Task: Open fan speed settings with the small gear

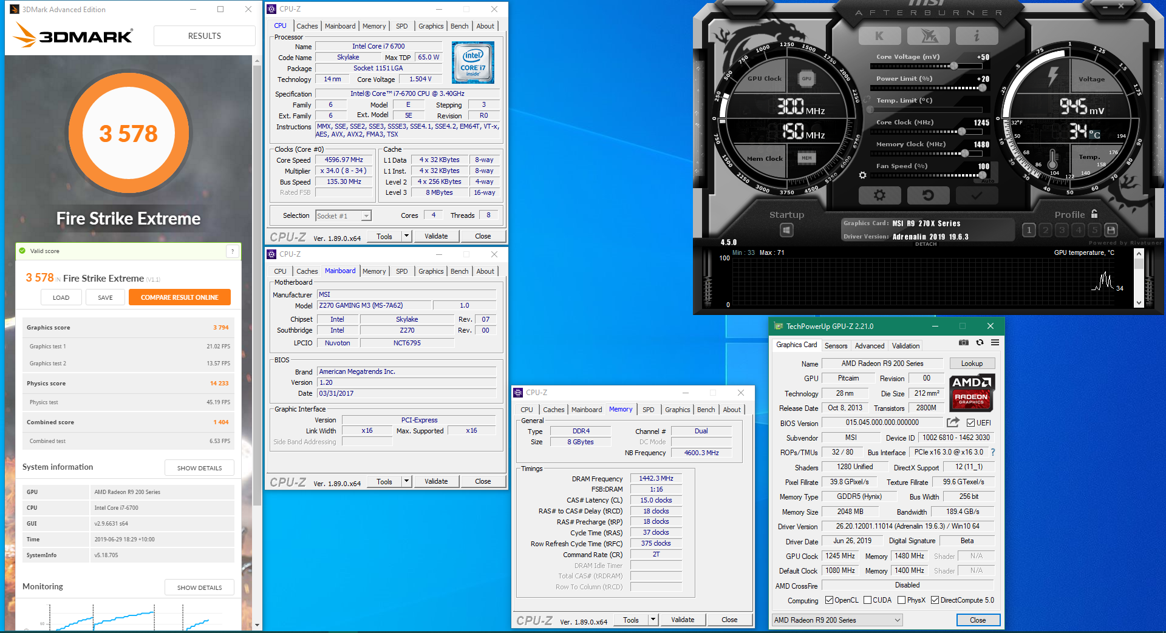Action: click(862, 175)
